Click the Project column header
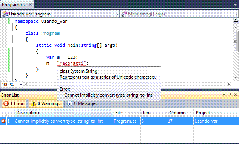 216,113
